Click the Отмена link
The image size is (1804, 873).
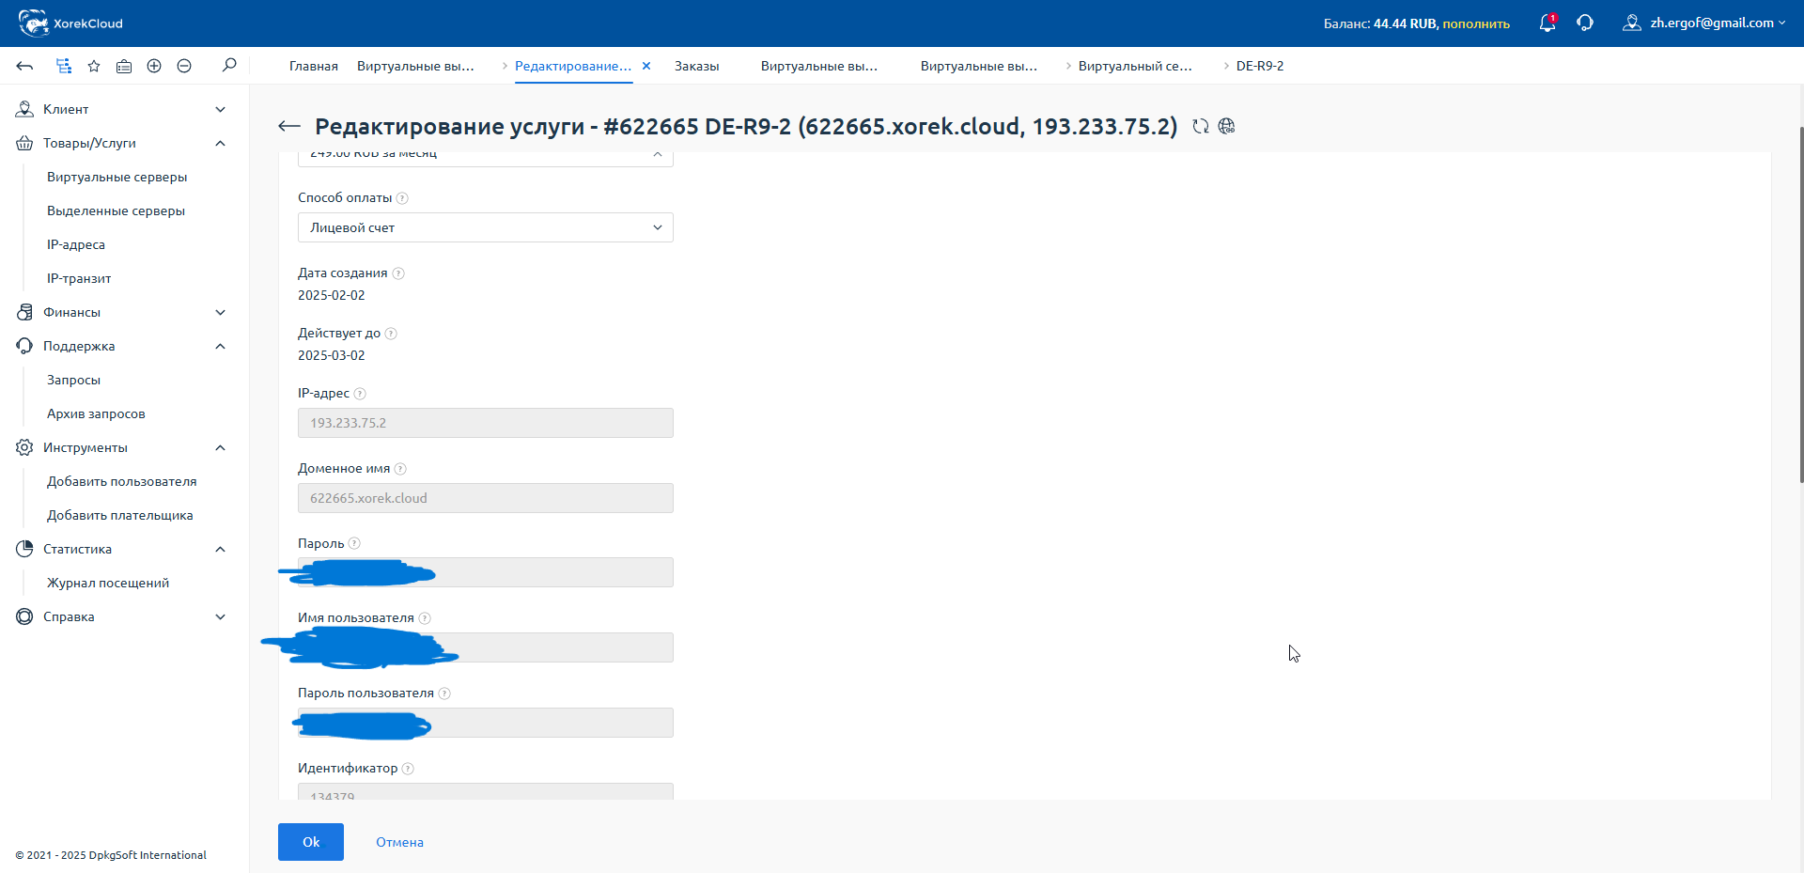tap(400, 842)
